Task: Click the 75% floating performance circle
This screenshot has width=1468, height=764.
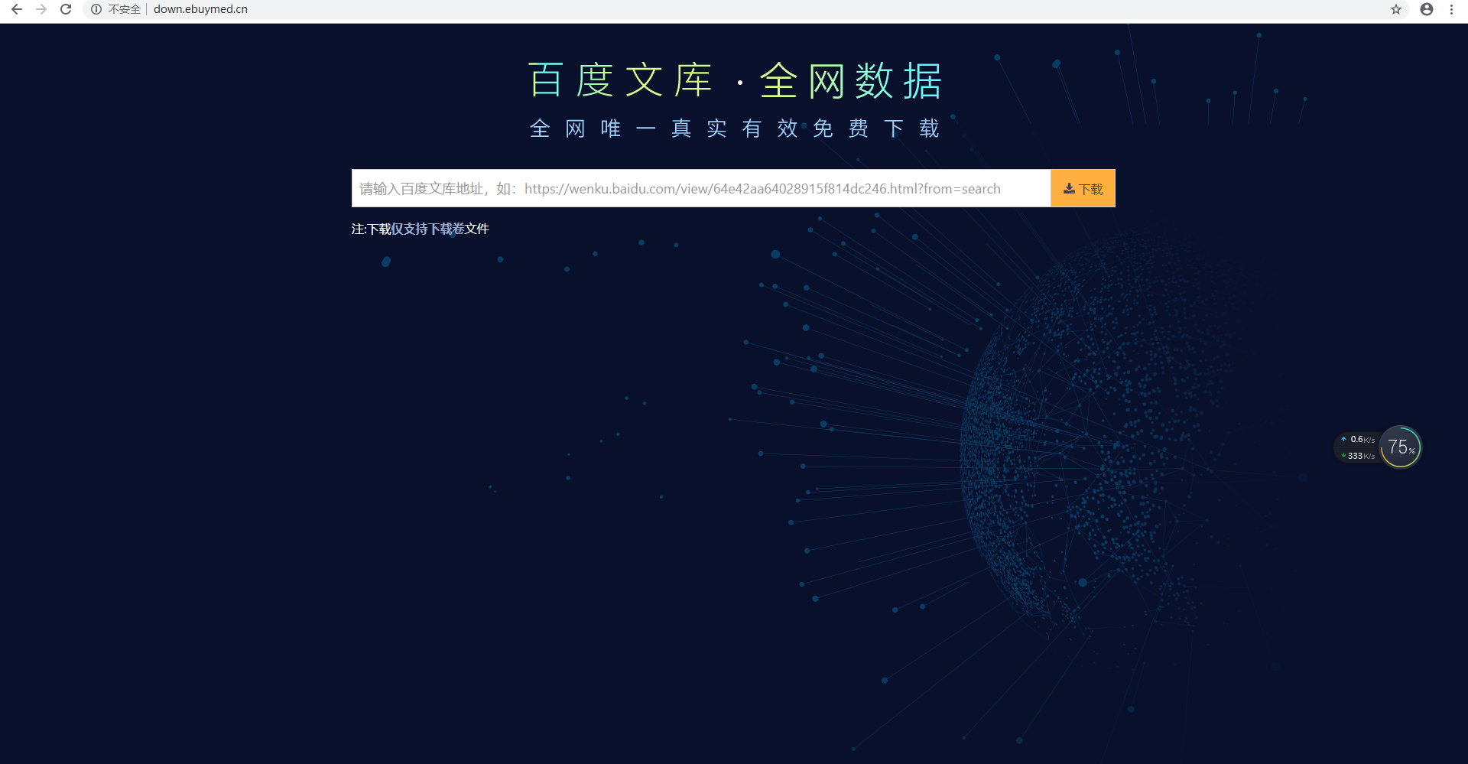Action: 1401,447
